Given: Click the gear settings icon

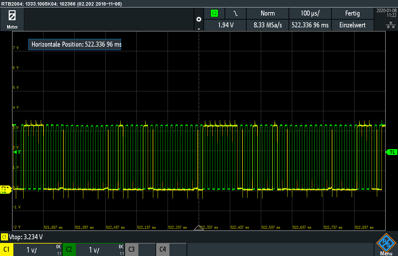Looking at the screenshot, I should point(199,19).
